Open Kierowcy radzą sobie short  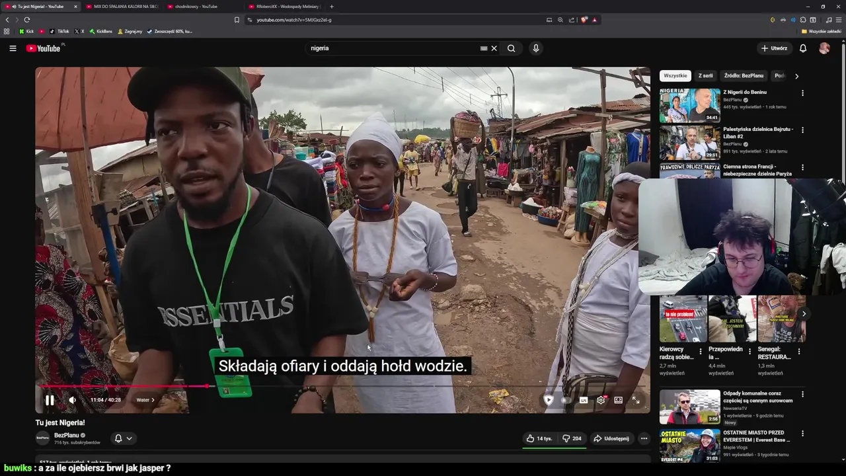(x=683, y=319)
